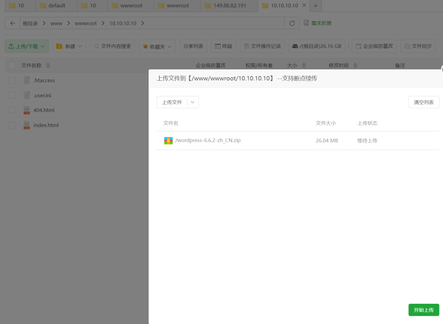The image size is (443, 324).
Task: Open 文件操作记录 operation log
Action: tap(262, 46)
